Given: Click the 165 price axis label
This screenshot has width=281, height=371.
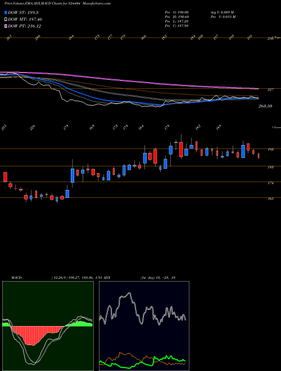Looking at the screenshot, I should point(270,199).
